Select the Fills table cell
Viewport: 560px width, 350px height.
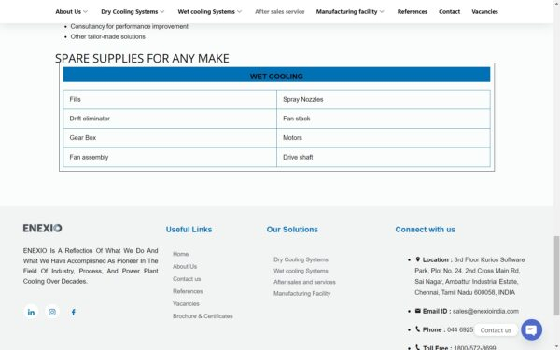tap(170, 99)
